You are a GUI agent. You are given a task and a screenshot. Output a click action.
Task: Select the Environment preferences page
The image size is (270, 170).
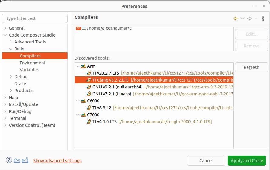click(32, 63)
